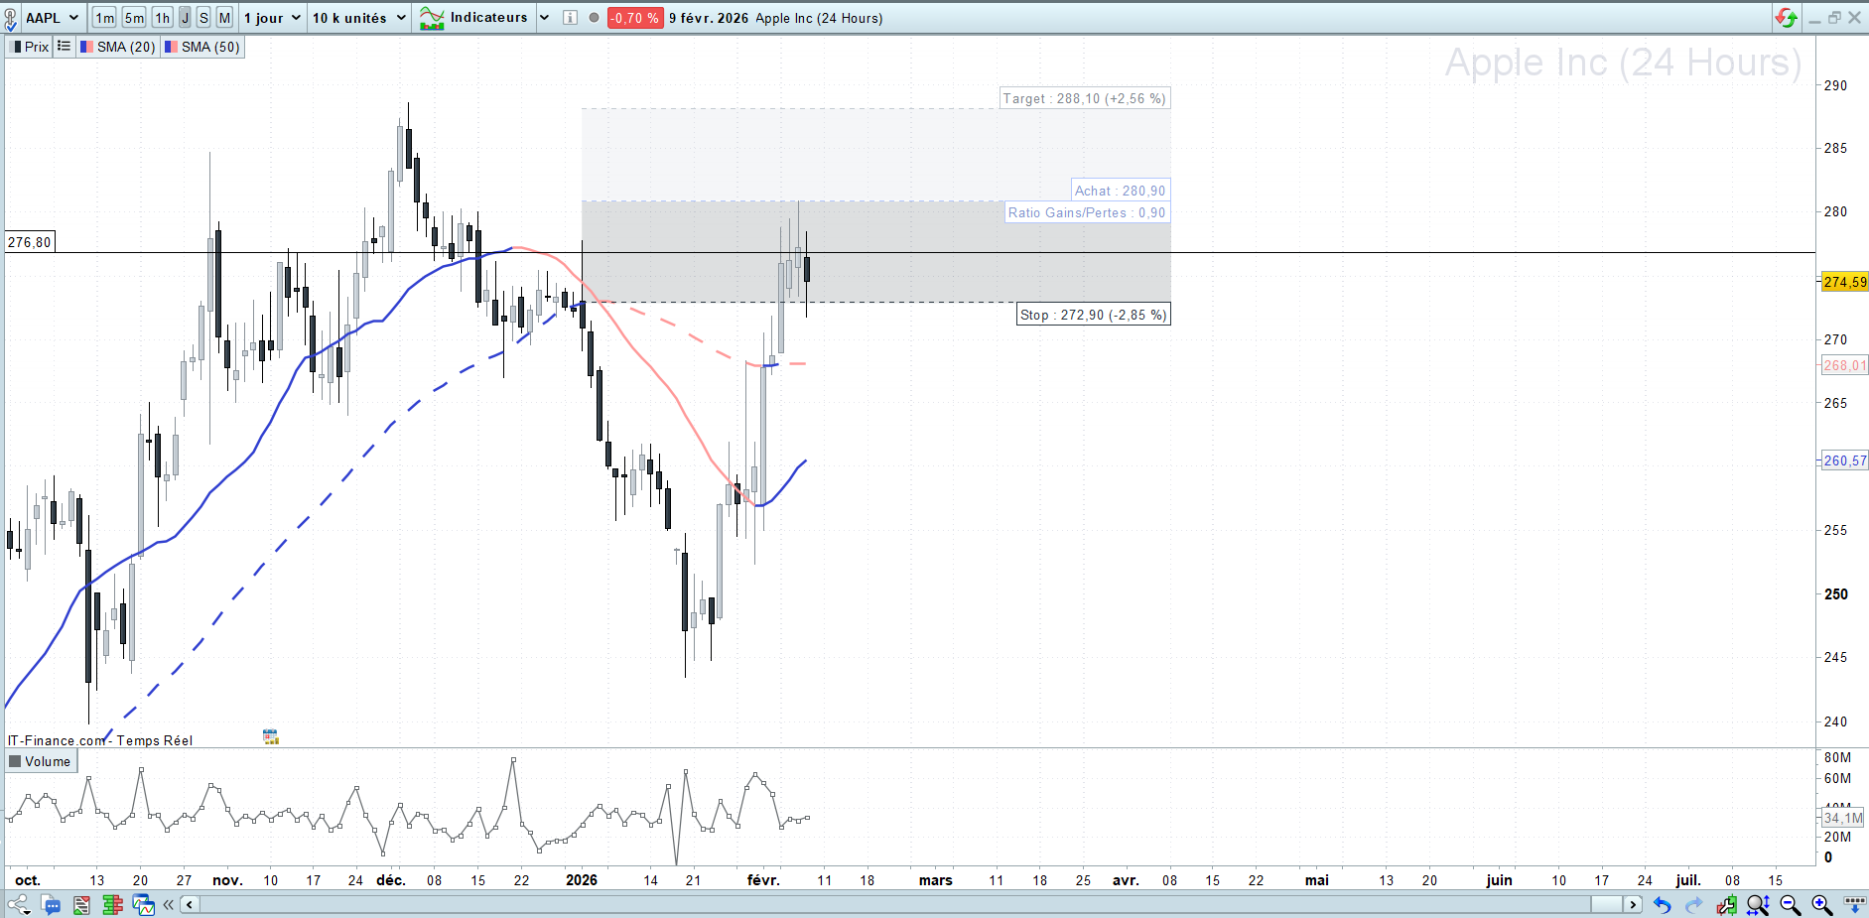
Task: Click the Target 288,10 order label
Action: click(1084, 98)
